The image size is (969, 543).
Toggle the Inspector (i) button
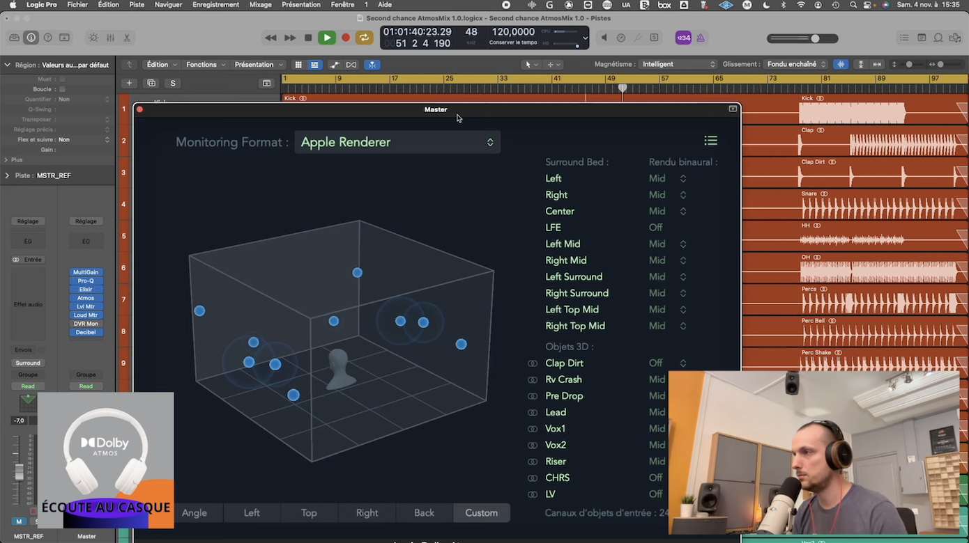click(31, 38)
